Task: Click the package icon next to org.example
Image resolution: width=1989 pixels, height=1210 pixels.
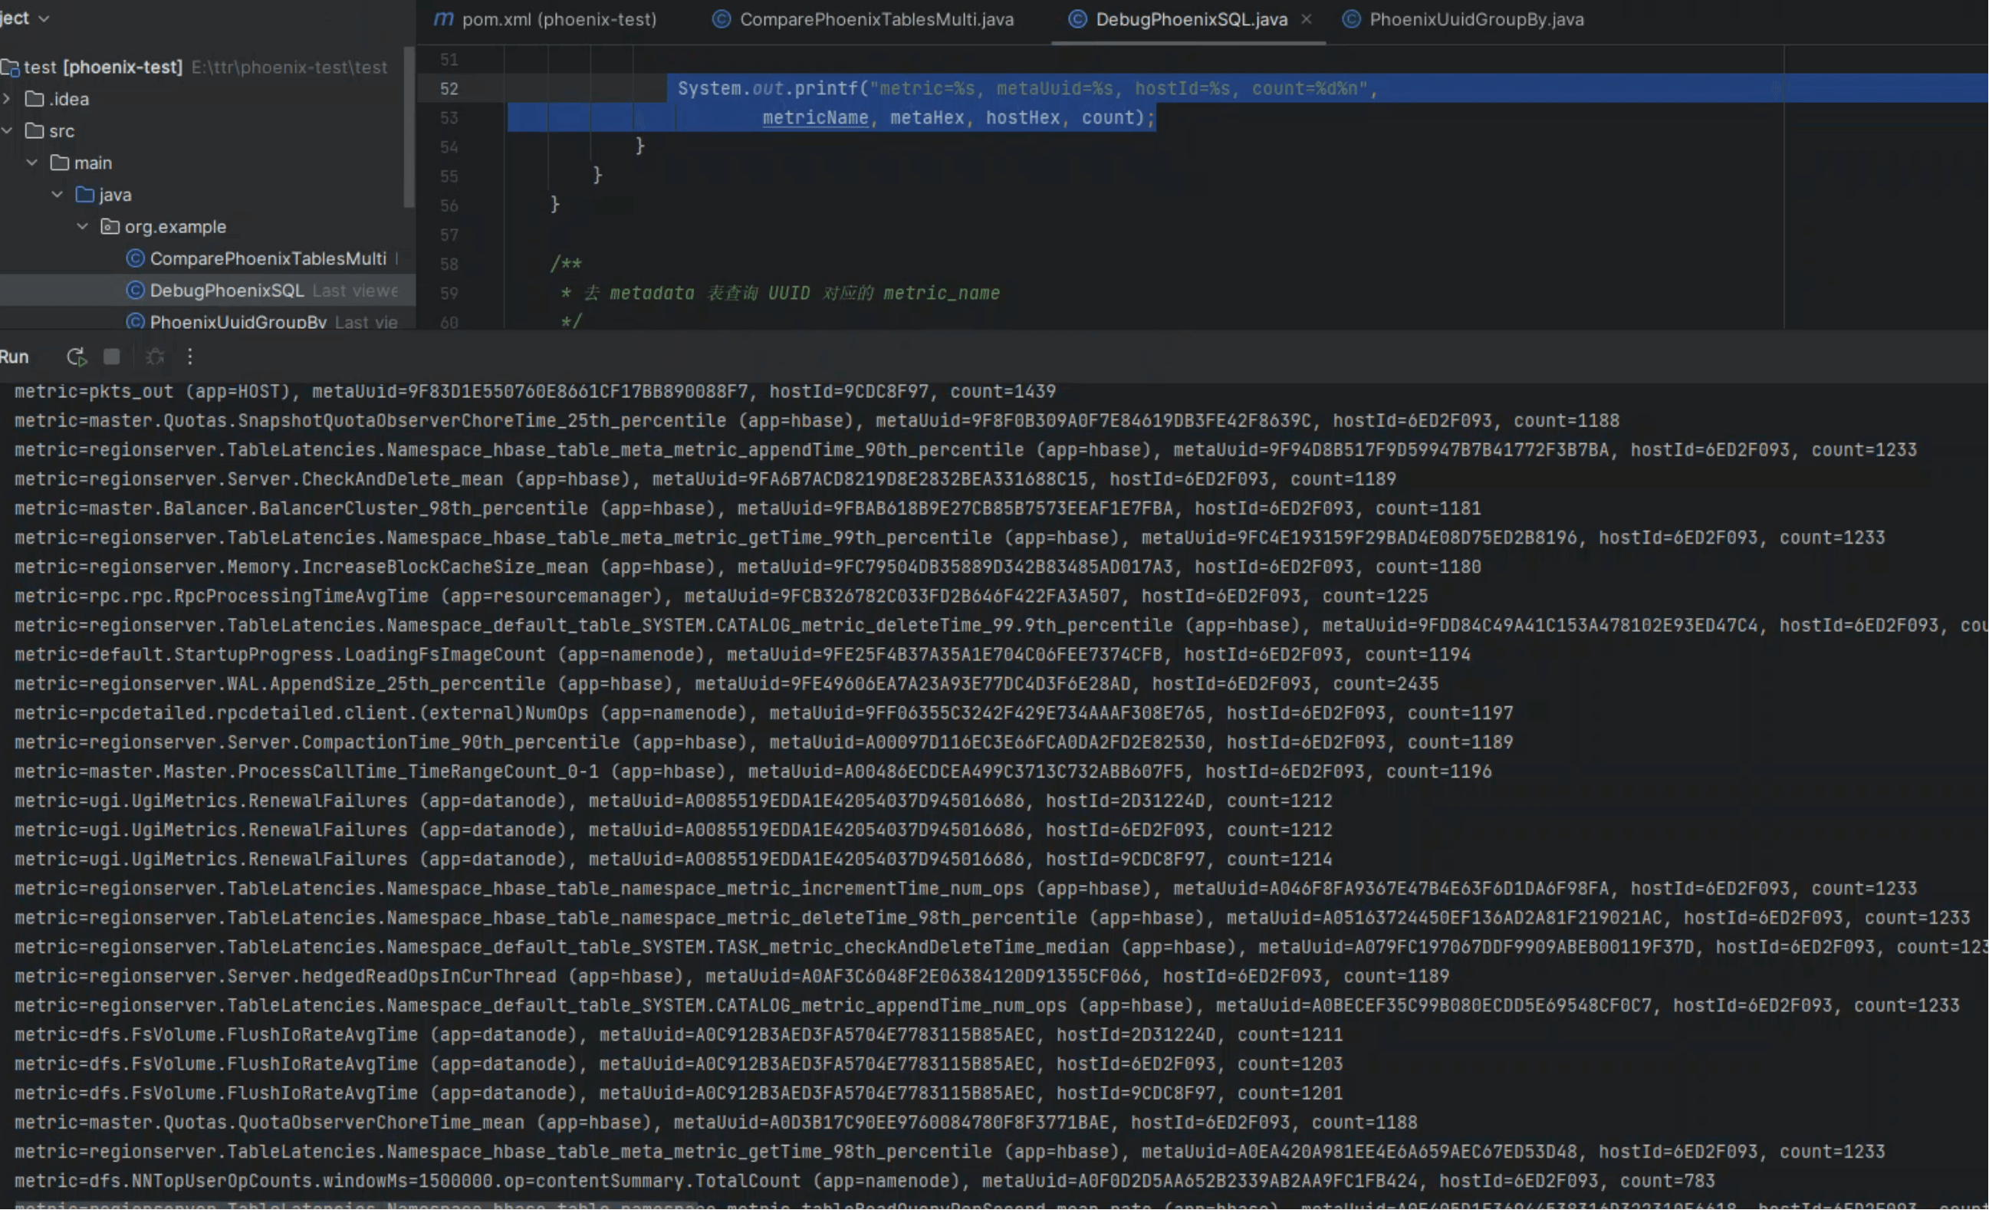Action: 110,227
